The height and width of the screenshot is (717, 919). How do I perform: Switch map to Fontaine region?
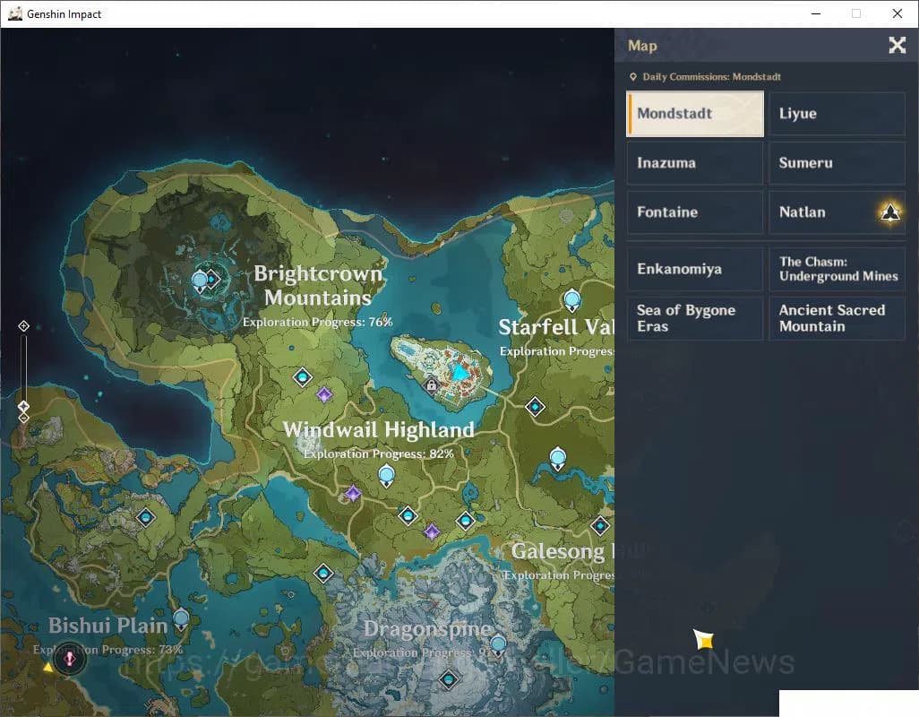tap(695, 212)
